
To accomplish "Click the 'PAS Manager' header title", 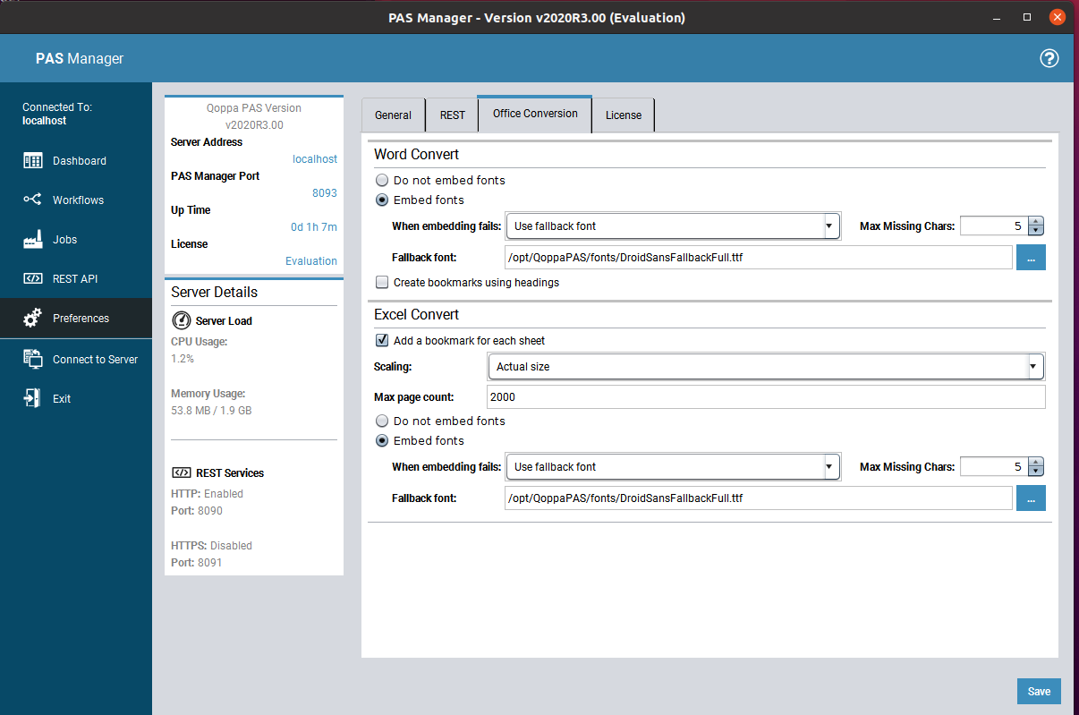I will 80,59.
